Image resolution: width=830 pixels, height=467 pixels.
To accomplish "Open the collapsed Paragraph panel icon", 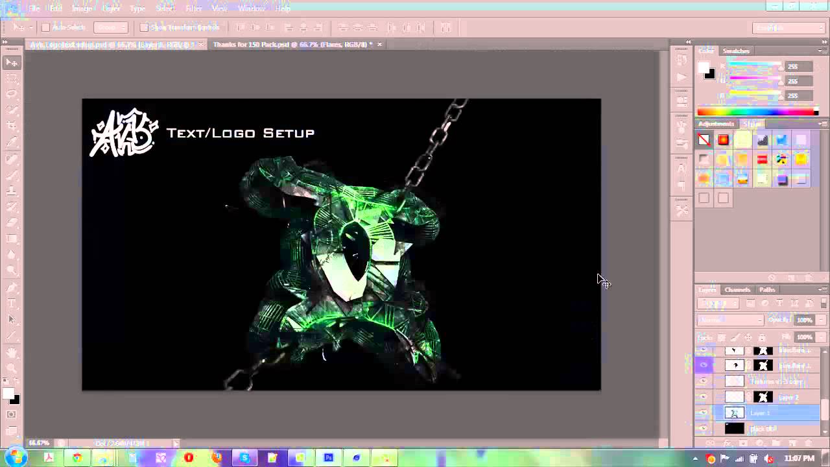I will [682, 186].
